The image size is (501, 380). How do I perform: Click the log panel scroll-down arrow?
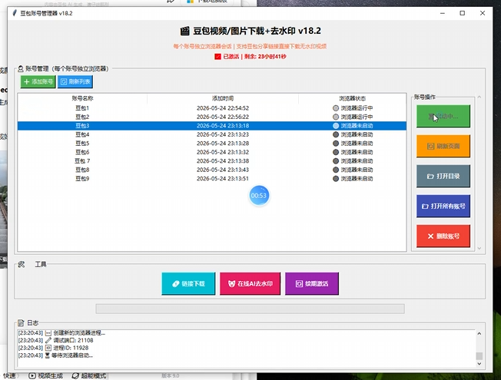[479, 363]
